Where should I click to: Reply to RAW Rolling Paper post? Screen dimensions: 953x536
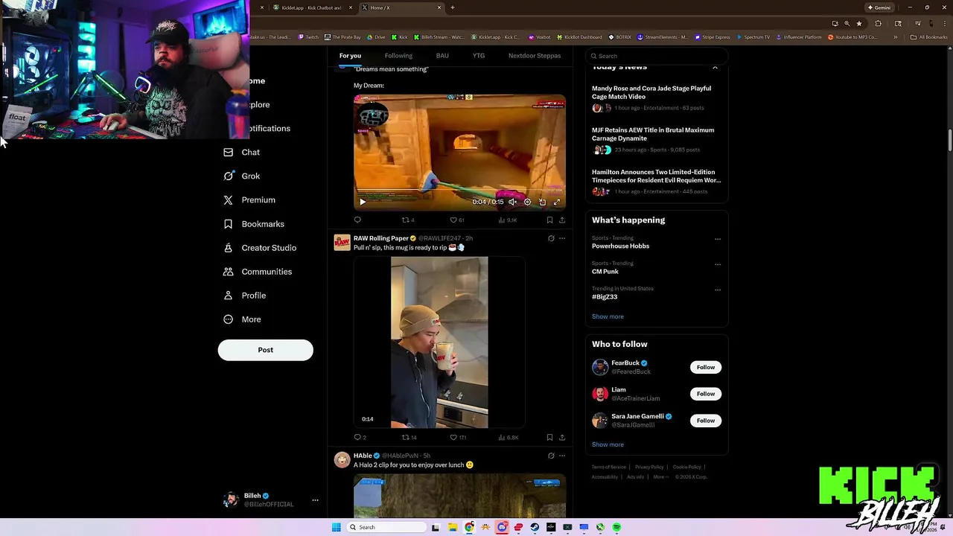tap(360, 437)
